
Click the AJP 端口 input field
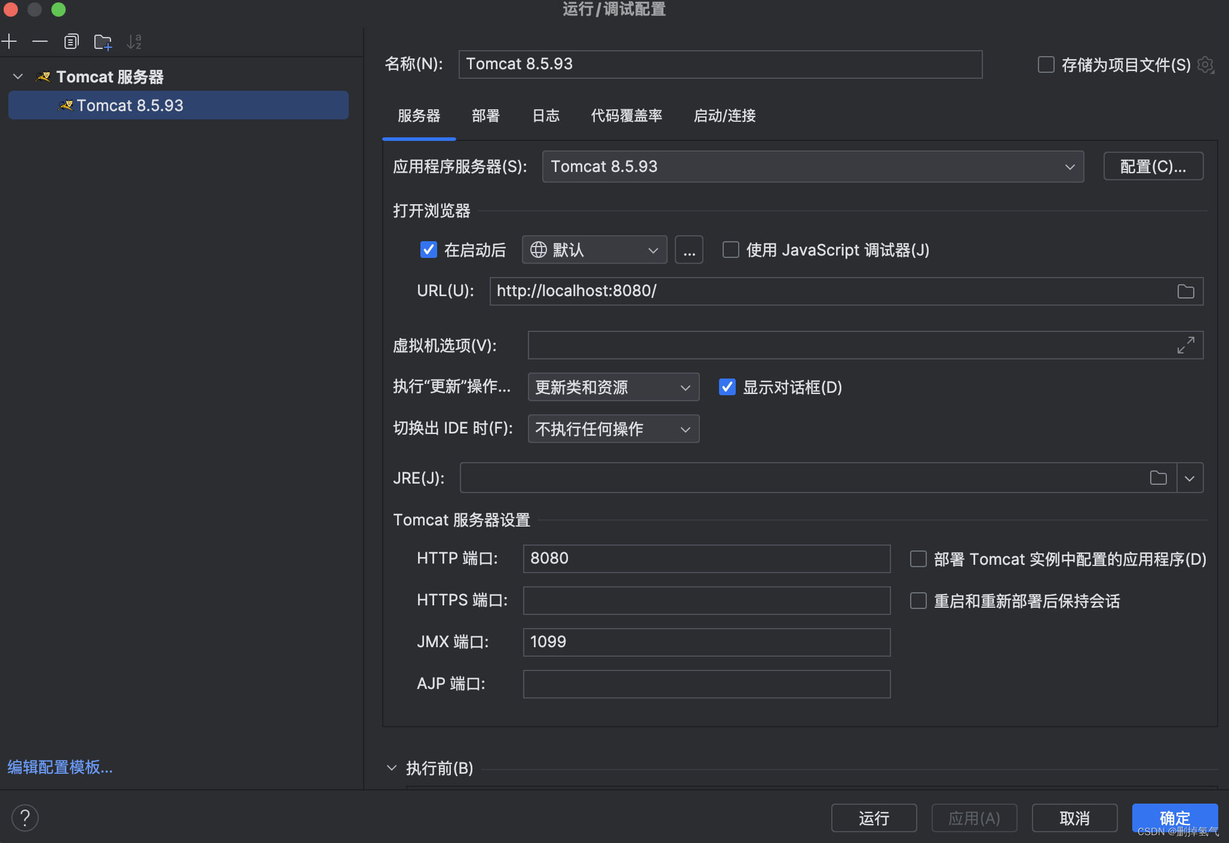coord(707,684)
